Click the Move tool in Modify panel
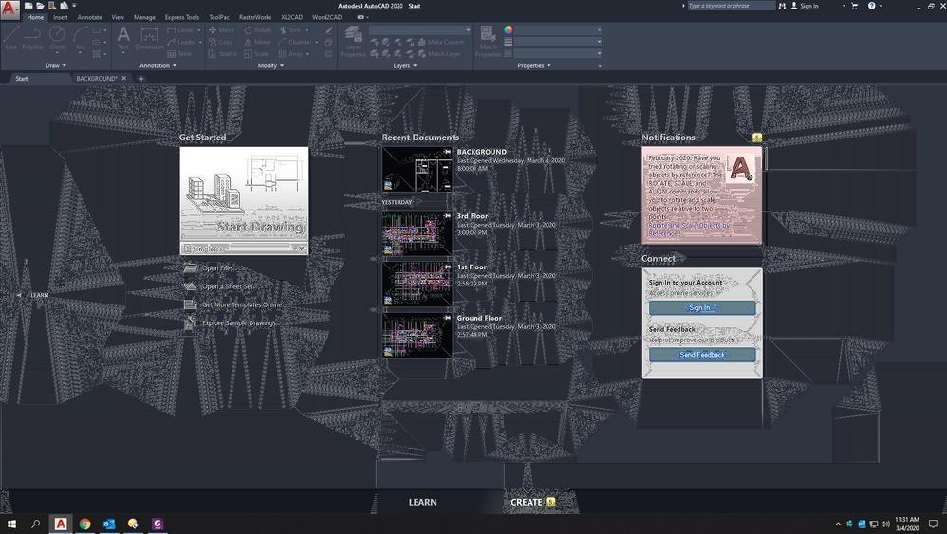Screen dimensions: 947x534 [x=221, y=30]
